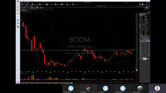Select the Fib Time drawing tool
This screenshot has height=93, width=166.
coord(142,22)
